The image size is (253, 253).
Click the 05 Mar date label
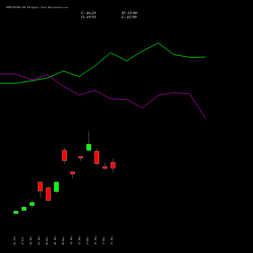(x=47, y=240)
